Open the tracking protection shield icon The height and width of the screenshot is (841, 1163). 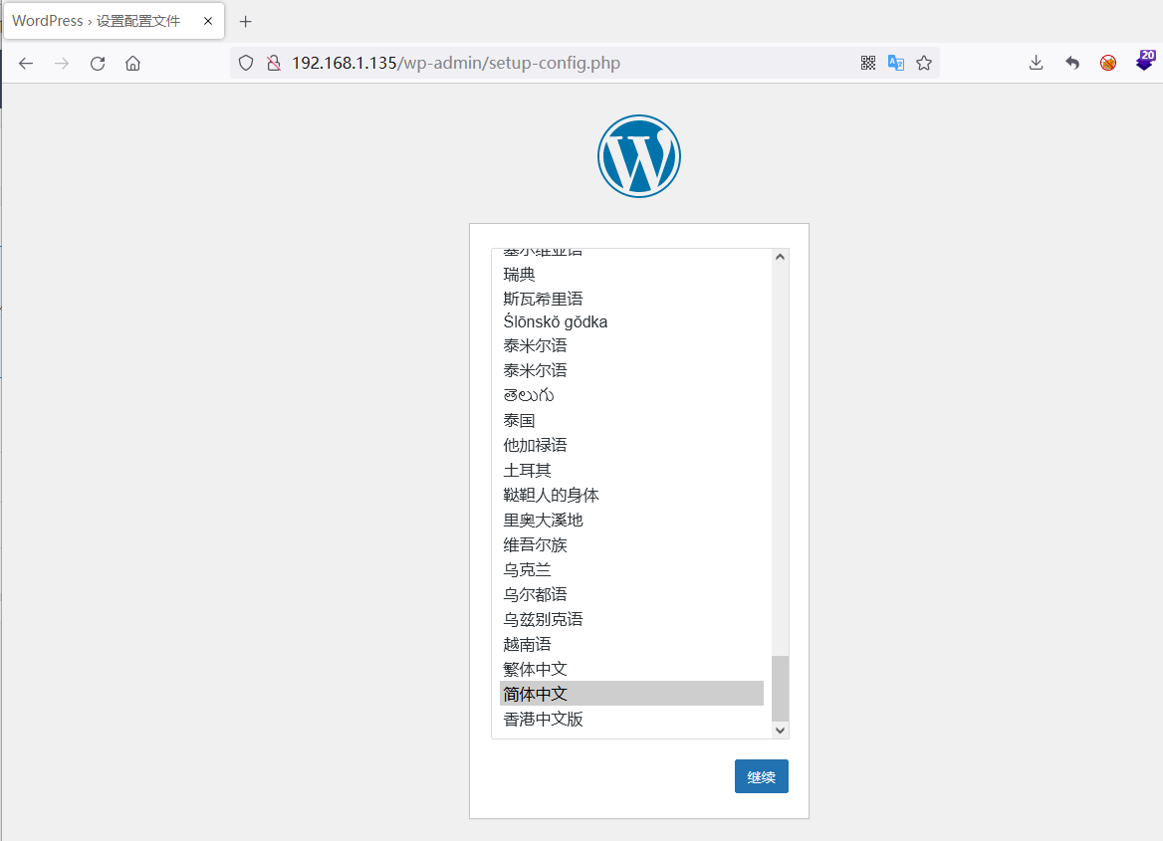coord(245,62)
